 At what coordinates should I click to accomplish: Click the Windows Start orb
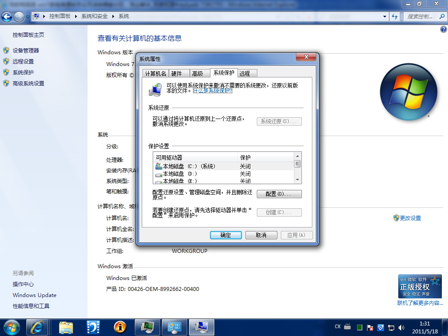[x=11, y=327]
